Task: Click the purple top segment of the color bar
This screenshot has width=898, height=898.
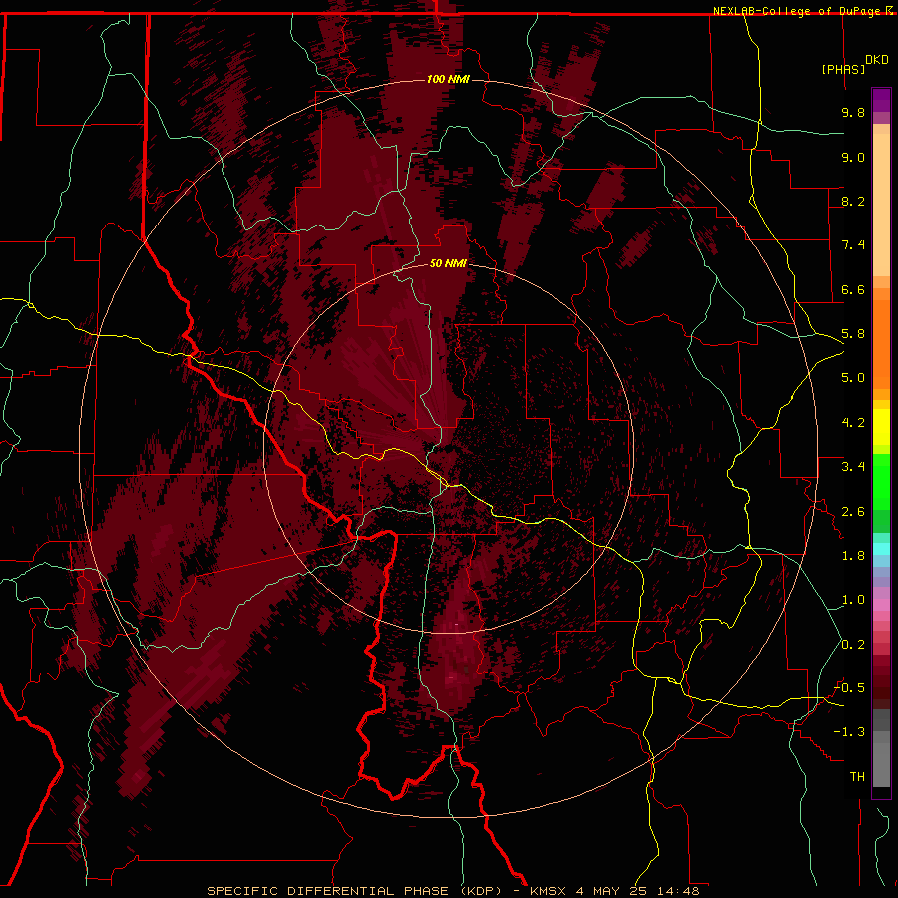Action: (x=881, y=100)
